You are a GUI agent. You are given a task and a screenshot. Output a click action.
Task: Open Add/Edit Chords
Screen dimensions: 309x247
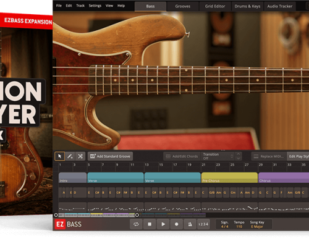(182, 156)
